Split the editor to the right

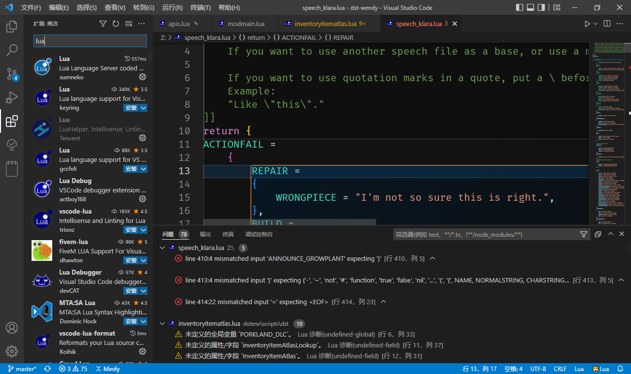[x=607, y=24]
